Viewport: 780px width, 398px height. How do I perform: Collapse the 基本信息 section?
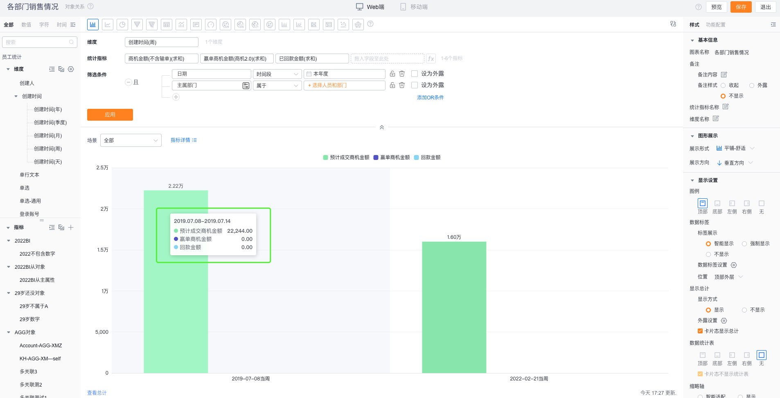pos(692,40)
